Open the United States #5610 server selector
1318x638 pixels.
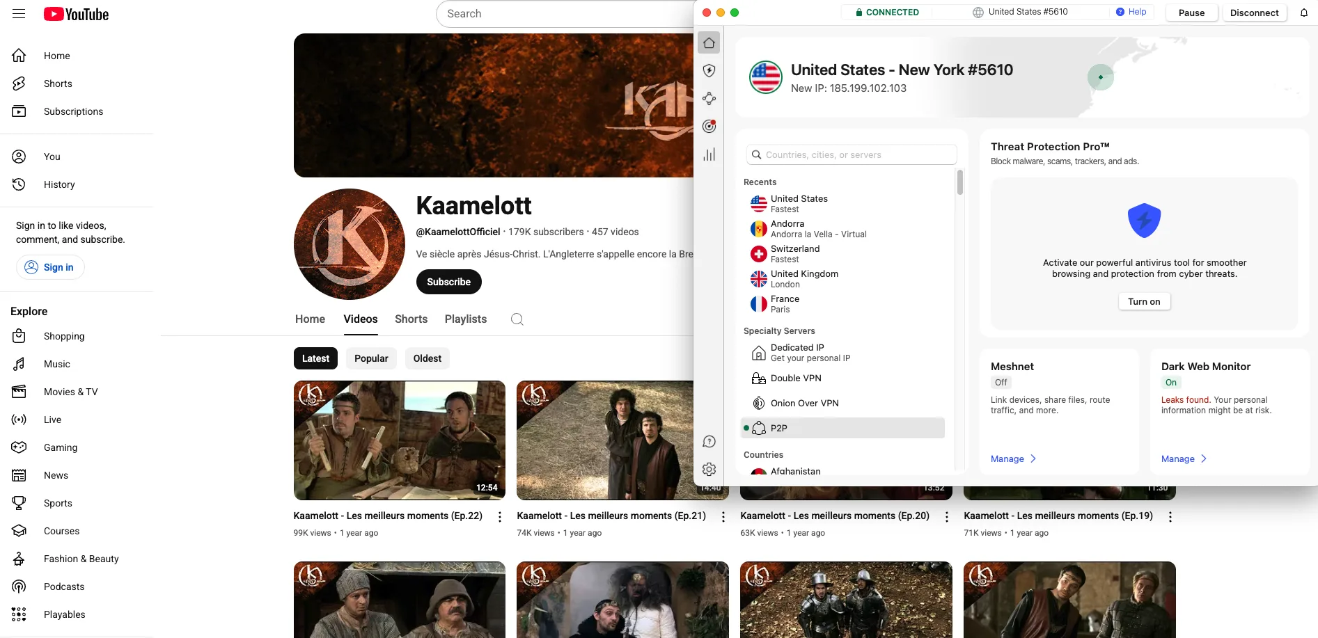pos(1020,12)
